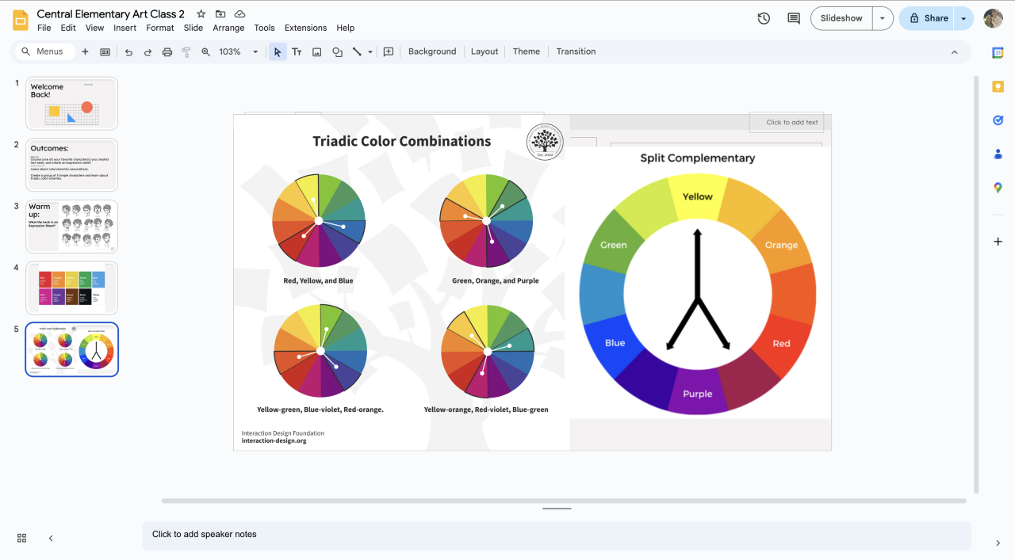
Task: Open the View menu
Action: pyautogui.click(x=94, y=28)
